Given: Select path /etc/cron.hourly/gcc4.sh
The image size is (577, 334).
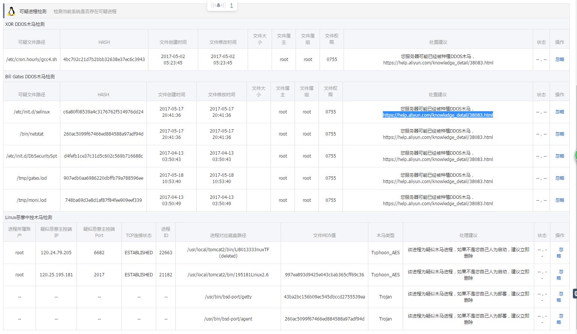Looking at the screenshot, I should [x=31, y=60].
